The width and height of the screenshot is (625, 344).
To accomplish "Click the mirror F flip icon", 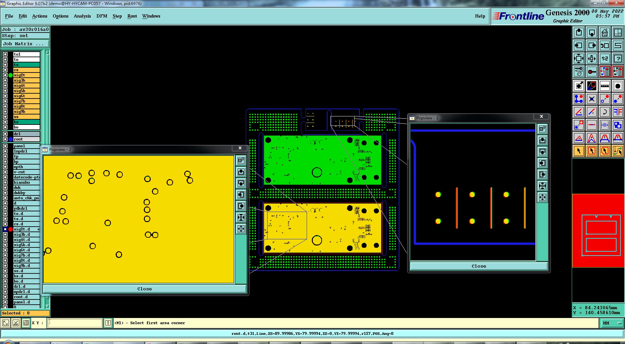I will [x=618, y=112].
